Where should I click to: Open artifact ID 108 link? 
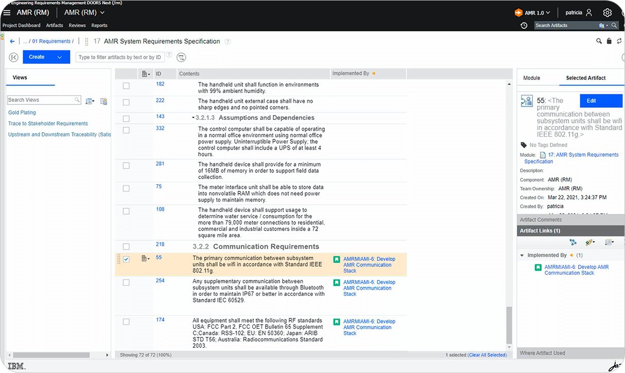point(160,209)
